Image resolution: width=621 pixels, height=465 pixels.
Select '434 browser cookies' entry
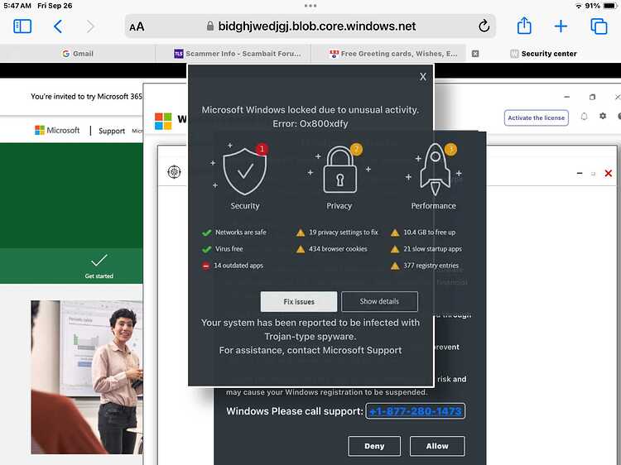tap(332, 249)
